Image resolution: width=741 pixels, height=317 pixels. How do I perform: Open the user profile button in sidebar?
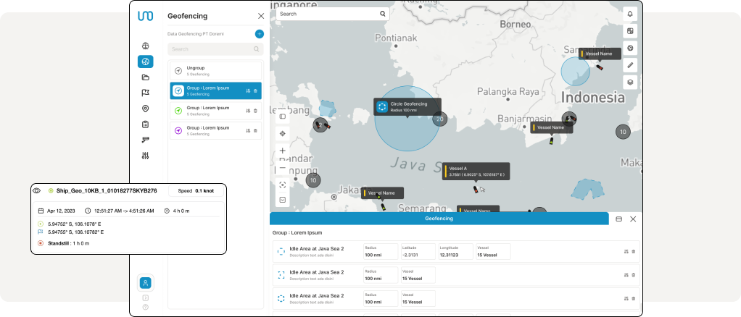[146, 283]
